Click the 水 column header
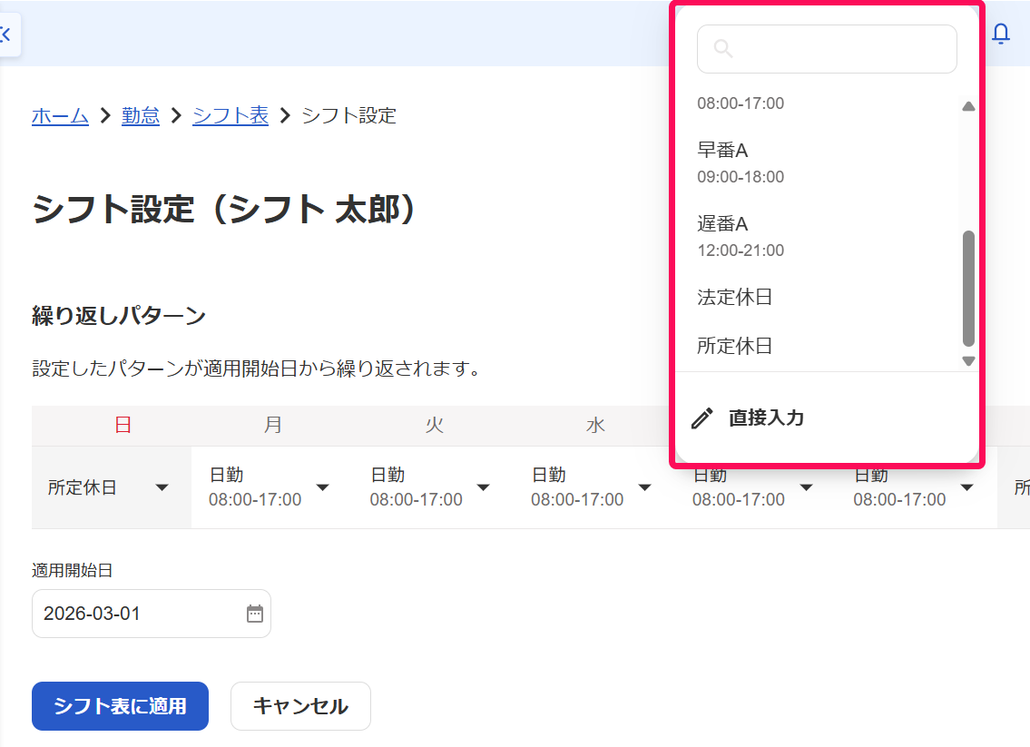This screenshot has height=747, width=1030. pos(595,425)
